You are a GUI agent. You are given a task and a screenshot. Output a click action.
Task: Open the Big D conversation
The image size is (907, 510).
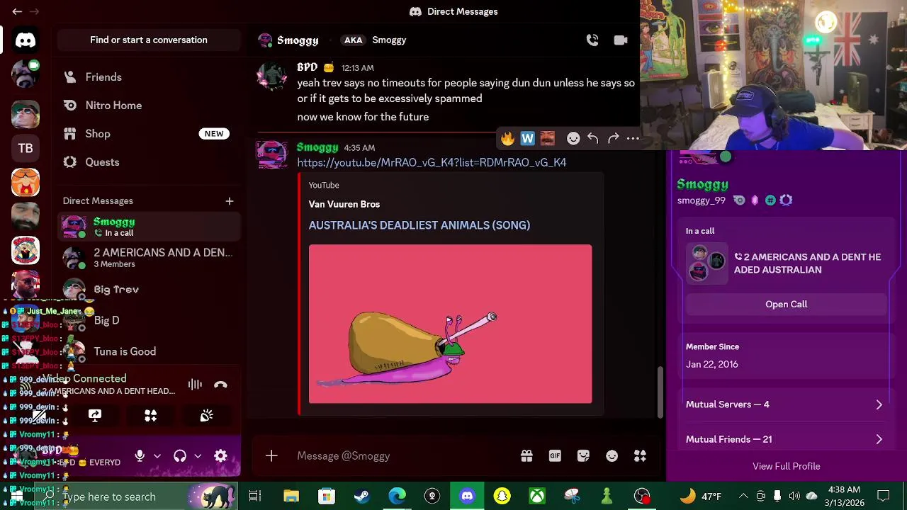coord(149,320)
